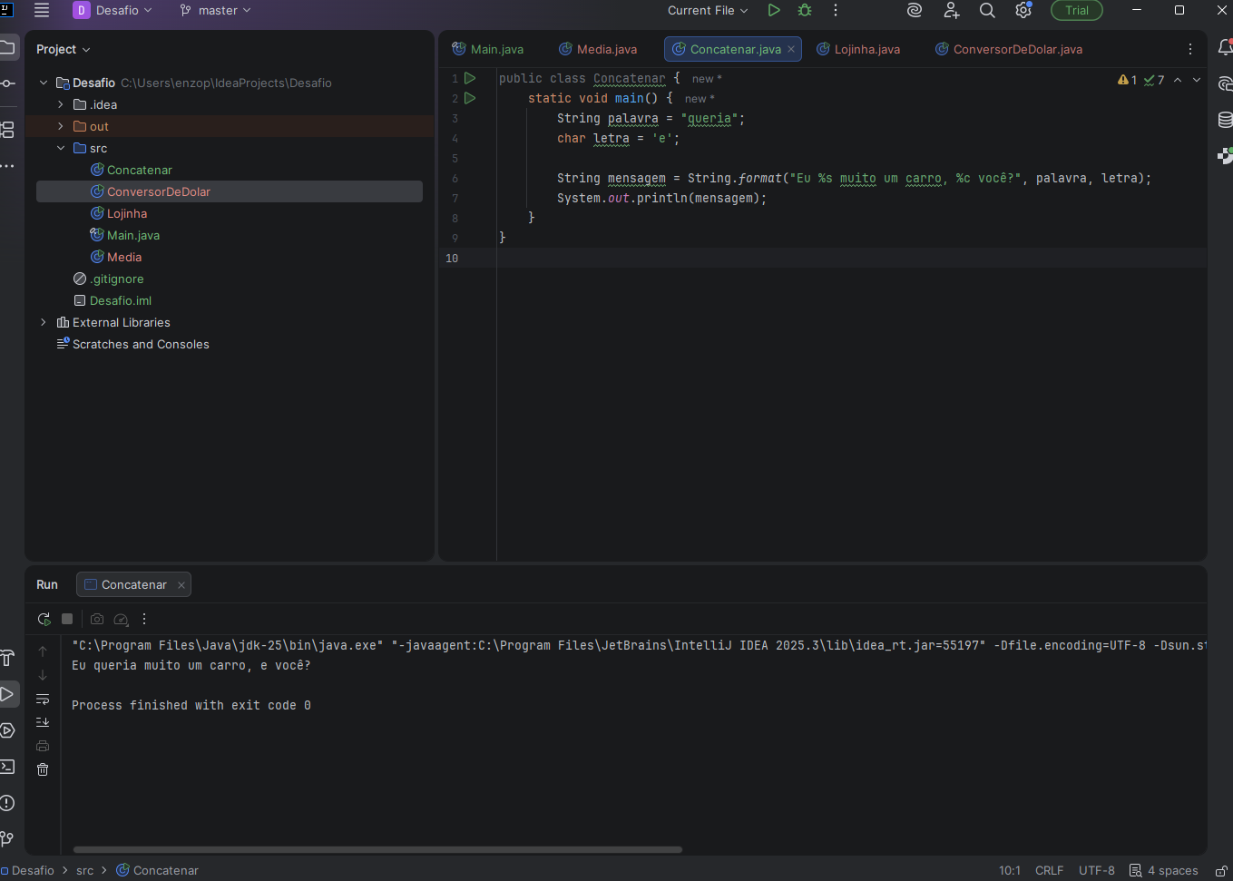Viewport: 1233px width, 881px height.
Task: Open the Current File run configuration dropdown
Action: (708, 11)
